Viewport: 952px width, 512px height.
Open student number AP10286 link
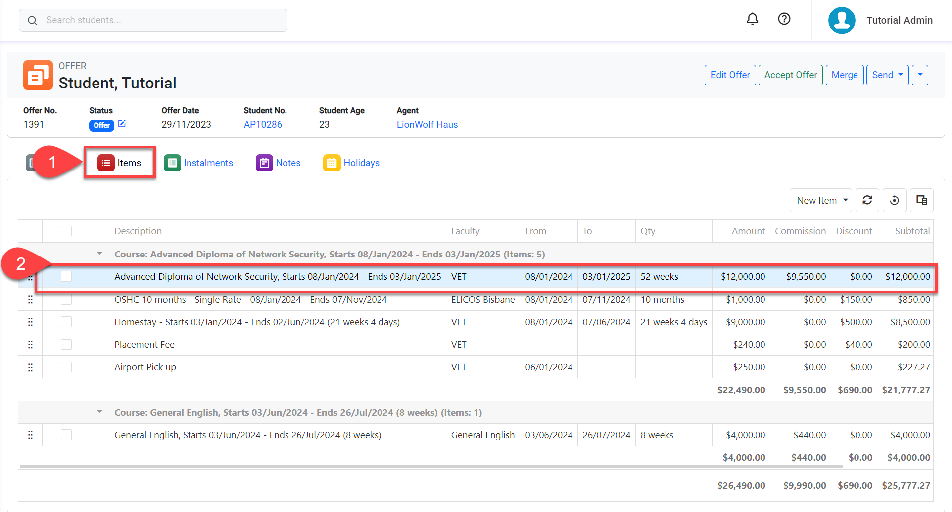pos(263,125)
